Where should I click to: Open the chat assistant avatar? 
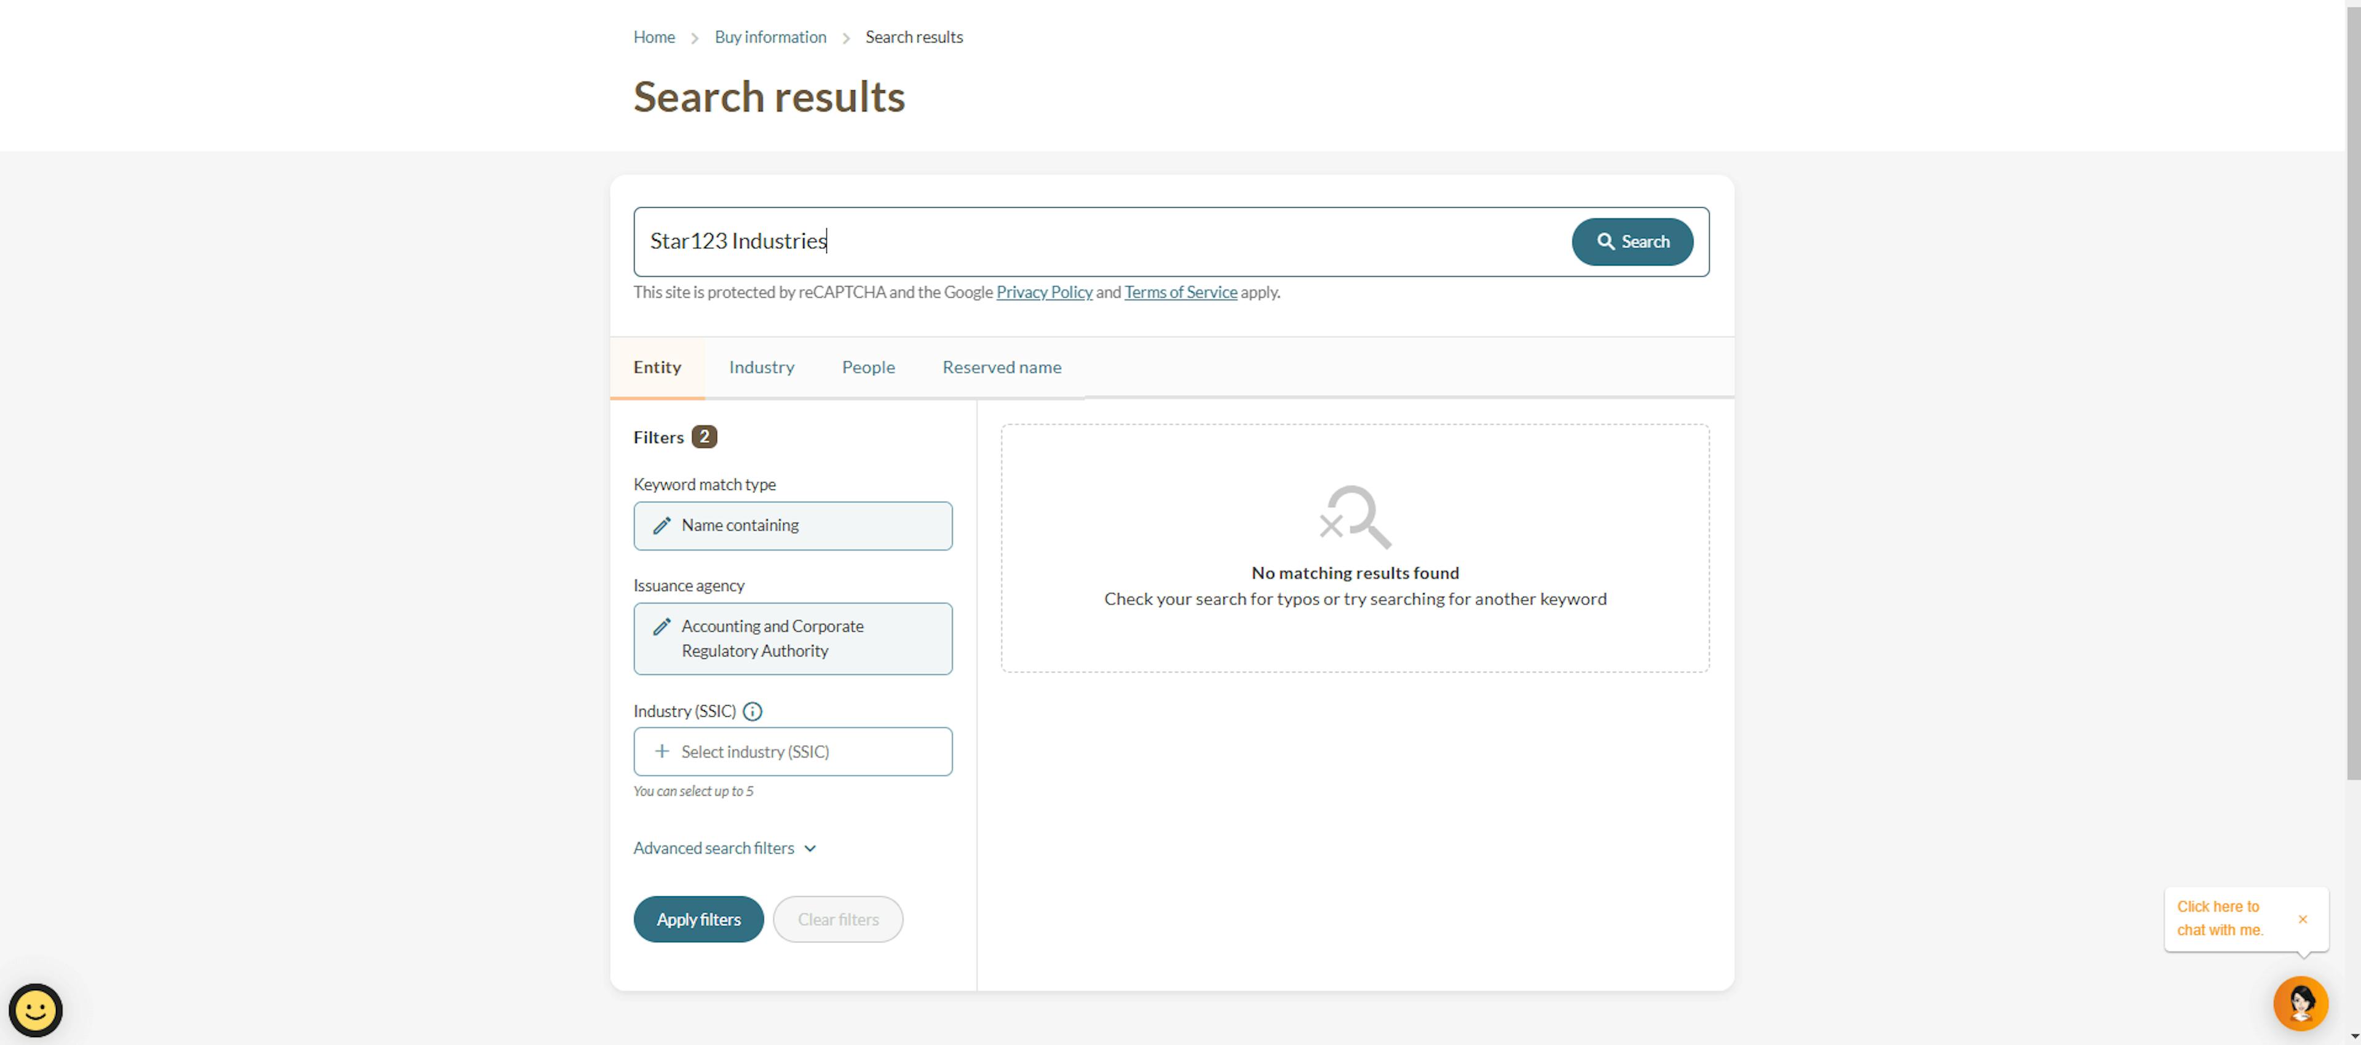[2301, 1004]
